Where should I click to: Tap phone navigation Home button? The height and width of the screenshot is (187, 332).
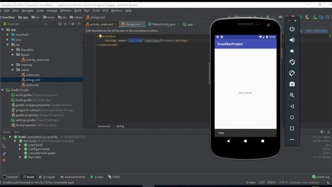(245, 141)
